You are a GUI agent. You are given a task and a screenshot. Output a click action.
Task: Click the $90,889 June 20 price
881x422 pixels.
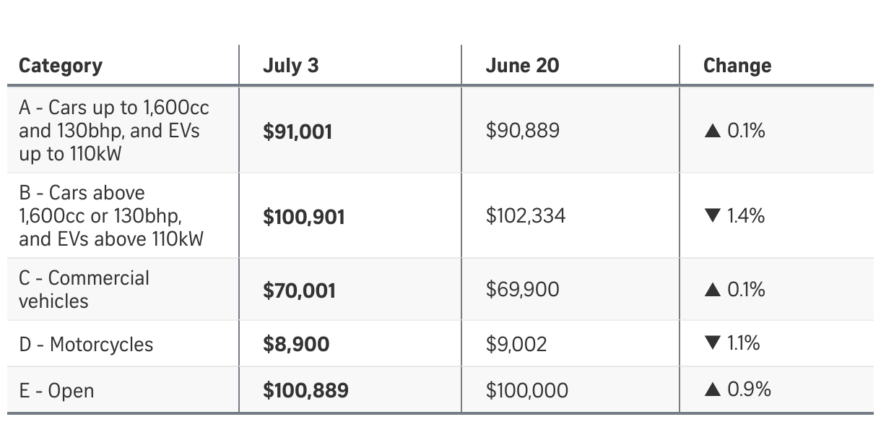coord(522,131)
